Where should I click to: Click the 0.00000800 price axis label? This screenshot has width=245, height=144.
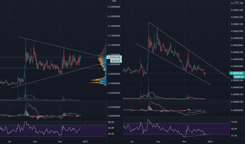tap(237, 45)
